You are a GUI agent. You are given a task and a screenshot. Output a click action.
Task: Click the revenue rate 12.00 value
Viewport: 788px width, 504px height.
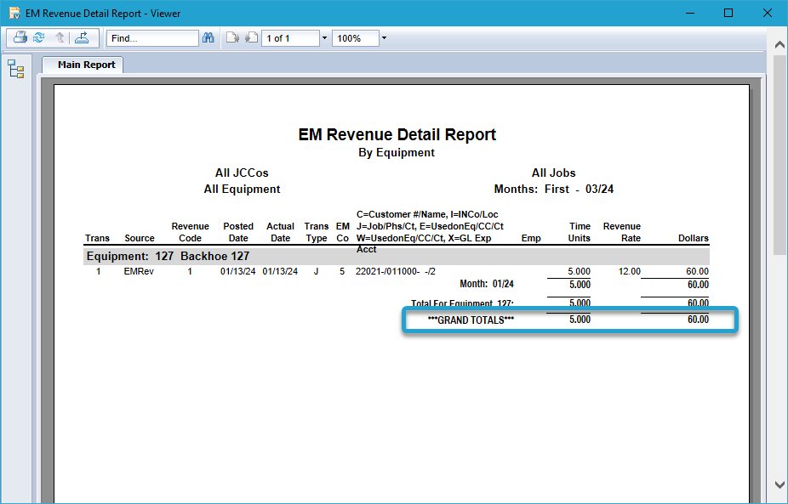point(629,272)
